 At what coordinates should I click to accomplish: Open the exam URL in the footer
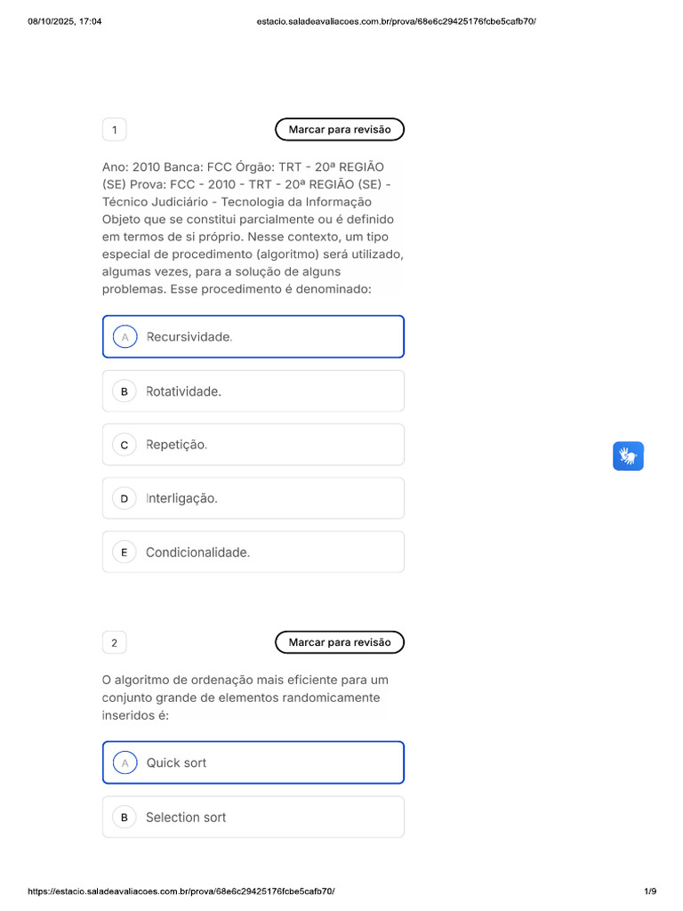[181, 891]
